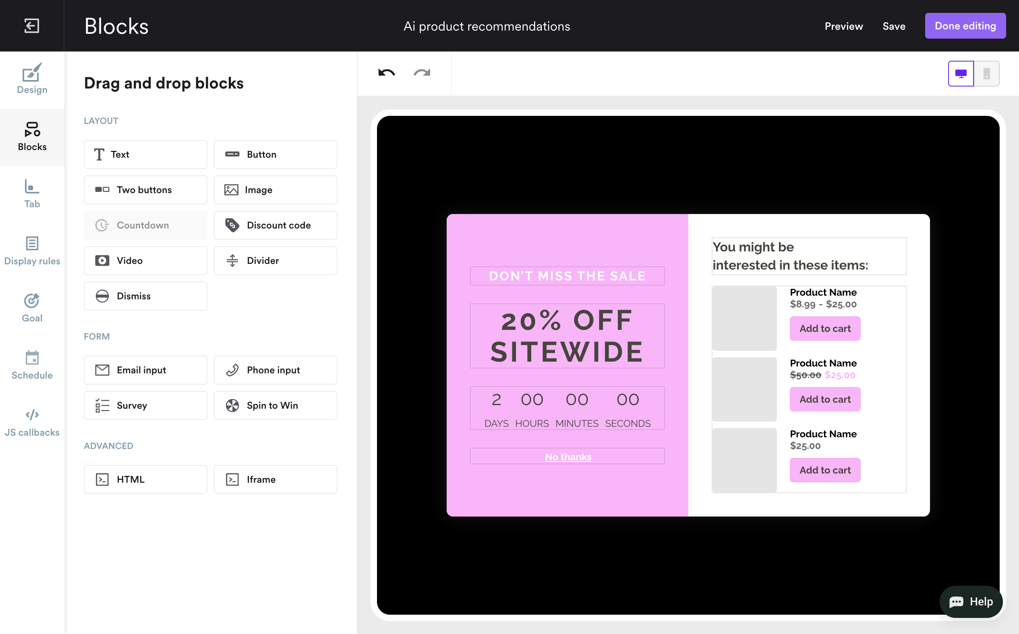Click the first product's Add to cart button
Screen dimensions: 1019x634
[x=825, y=328]
